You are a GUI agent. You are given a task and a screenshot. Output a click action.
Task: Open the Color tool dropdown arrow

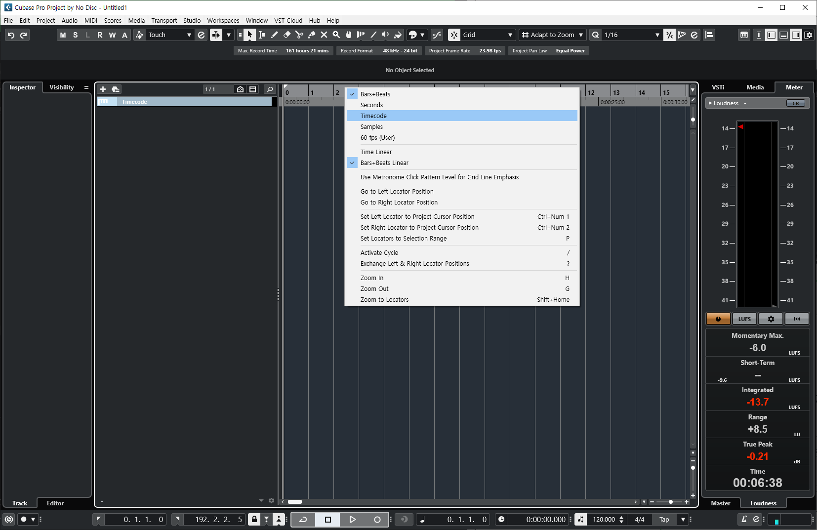[x=422, y=35]
